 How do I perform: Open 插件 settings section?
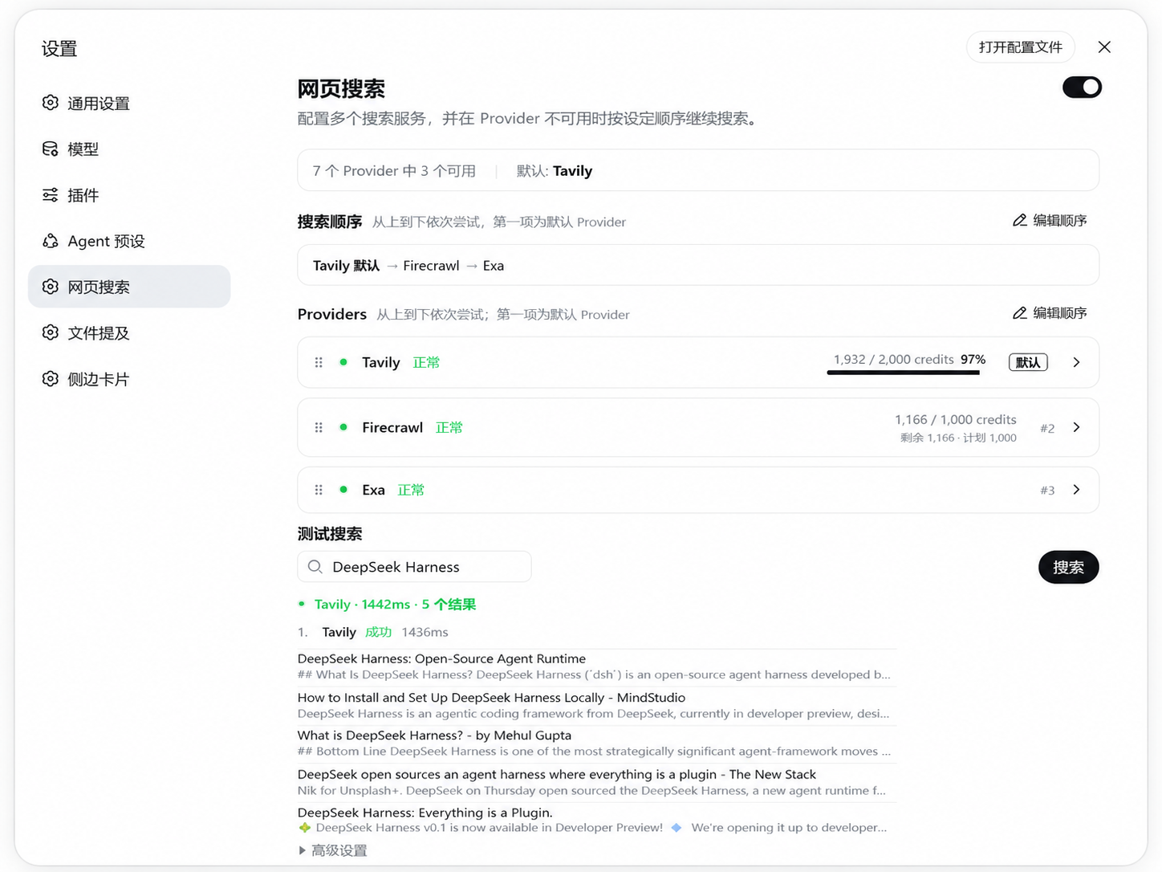[x=129, y=195]
